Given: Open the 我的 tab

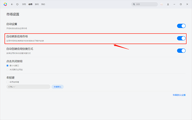Looking at the screenshot, I should [x=43, y=4].
